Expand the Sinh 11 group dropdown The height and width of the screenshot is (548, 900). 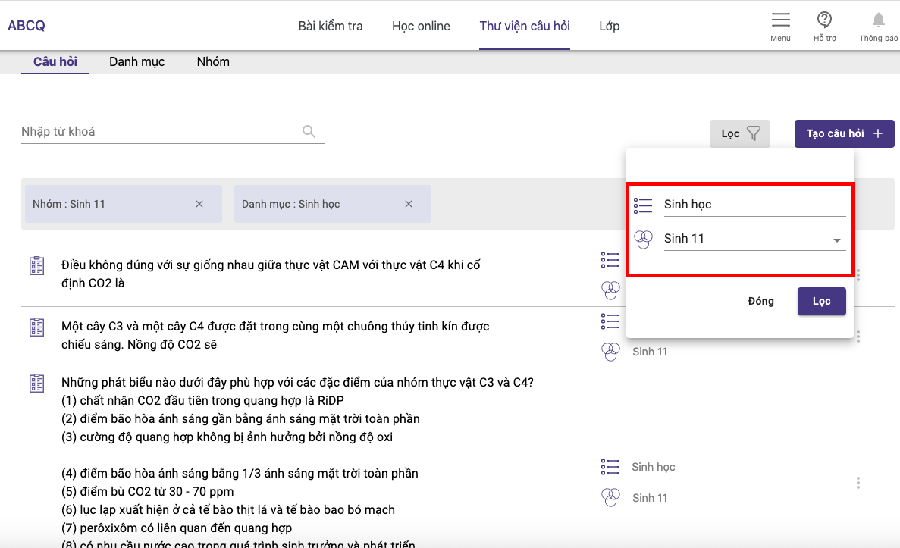click(x=837, y=240)
